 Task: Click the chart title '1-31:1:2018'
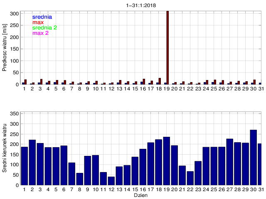click(x=141, y=5)
